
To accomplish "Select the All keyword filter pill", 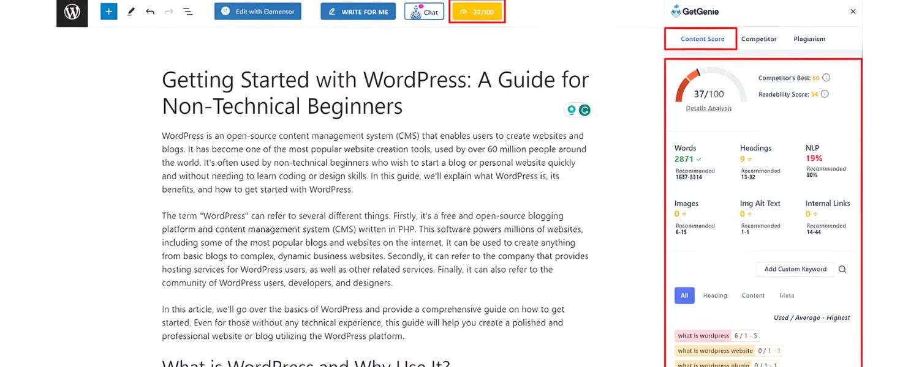I will [x=684, y=295].
